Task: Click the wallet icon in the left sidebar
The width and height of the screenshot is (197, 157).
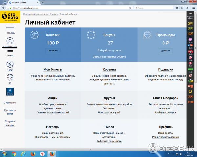Action: (x=10, y=64)
